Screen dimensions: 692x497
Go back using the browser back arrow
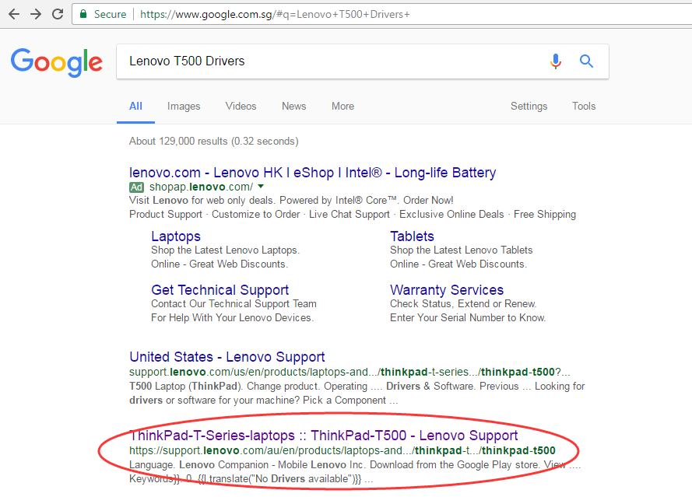[x=14, y=14]
